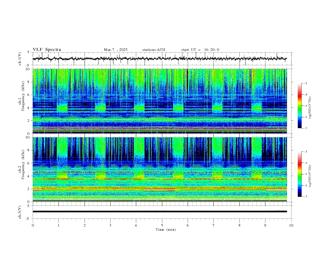This screenshot has height=253, width=328.
Task: Click the "ch.3(V)" axis label
Action: pos(20,212)
